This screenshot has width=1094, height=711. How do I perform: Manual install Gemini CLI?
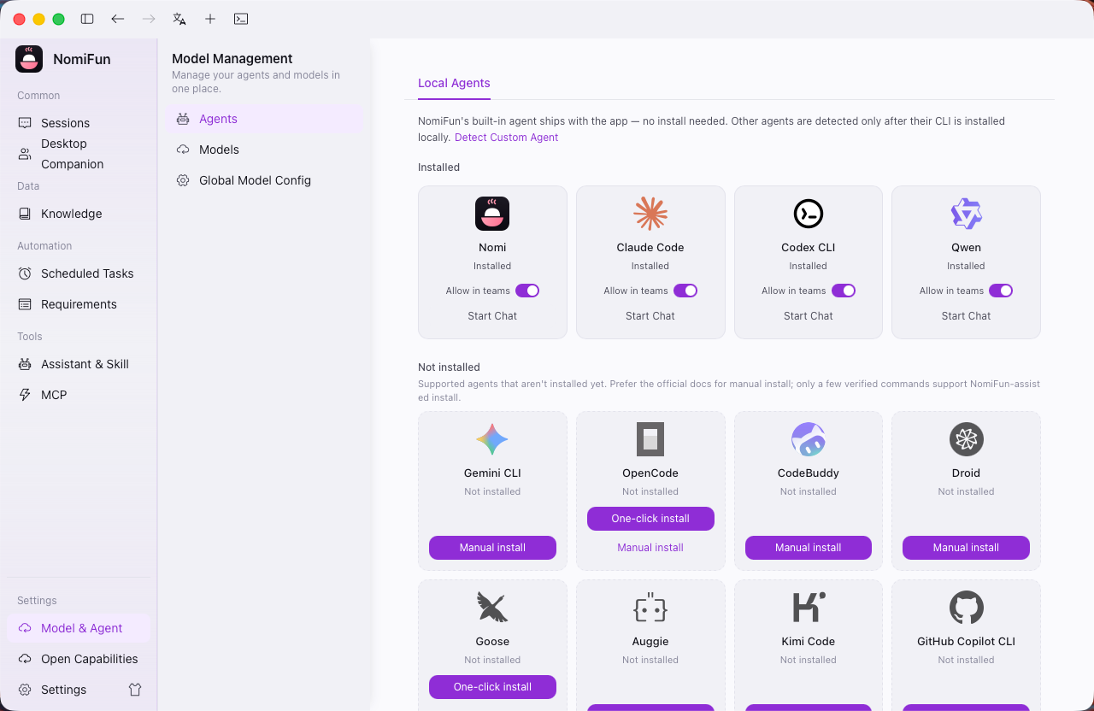tap(492, 548)
